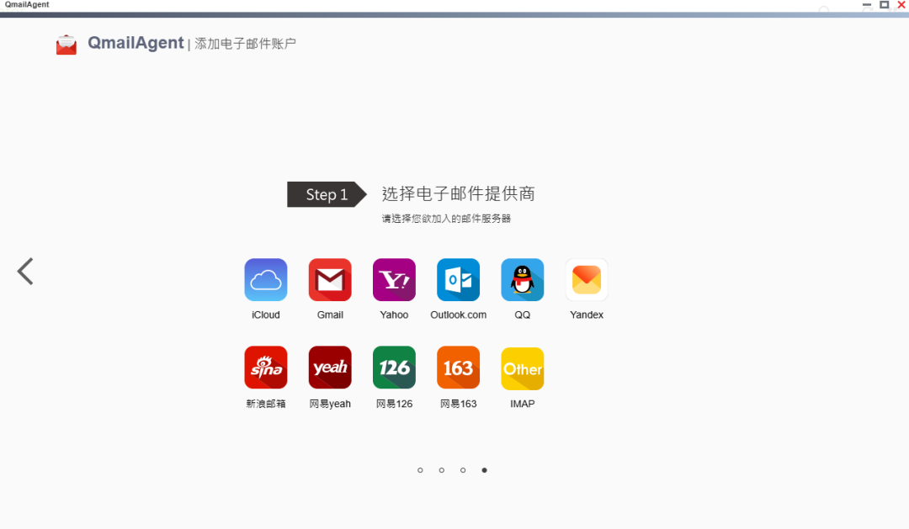The image size is (909, 529).
Task: Click the 请选择您欲加入的邮件服务器 subtitle
Action: point(446,219)
